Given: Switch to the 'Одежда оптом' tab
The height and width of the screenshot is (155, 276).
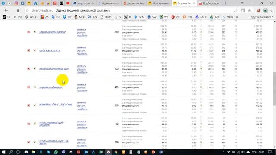Looking at the screenshot, I should (109, 3).
